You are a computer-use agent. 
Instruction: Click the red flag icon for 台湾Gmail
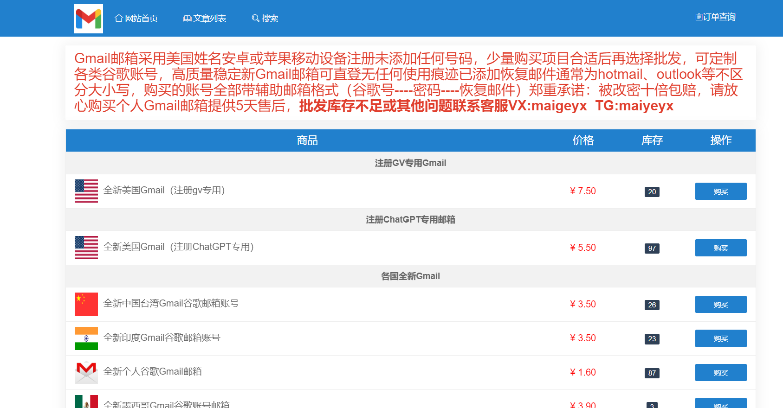point(86,304)
